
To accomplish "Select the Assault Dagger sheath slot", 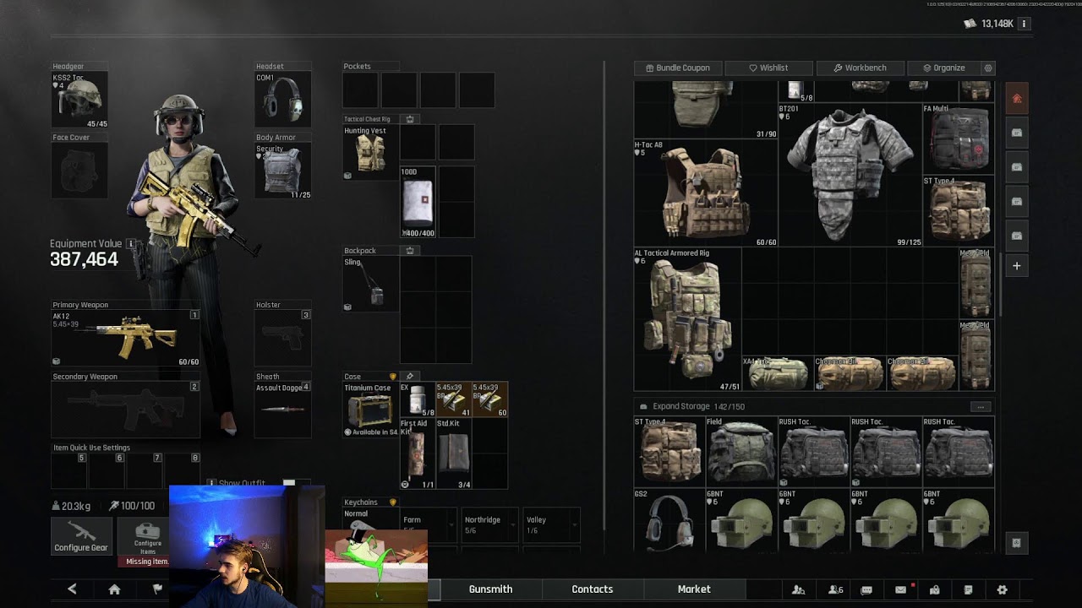I will pos(283,410).
